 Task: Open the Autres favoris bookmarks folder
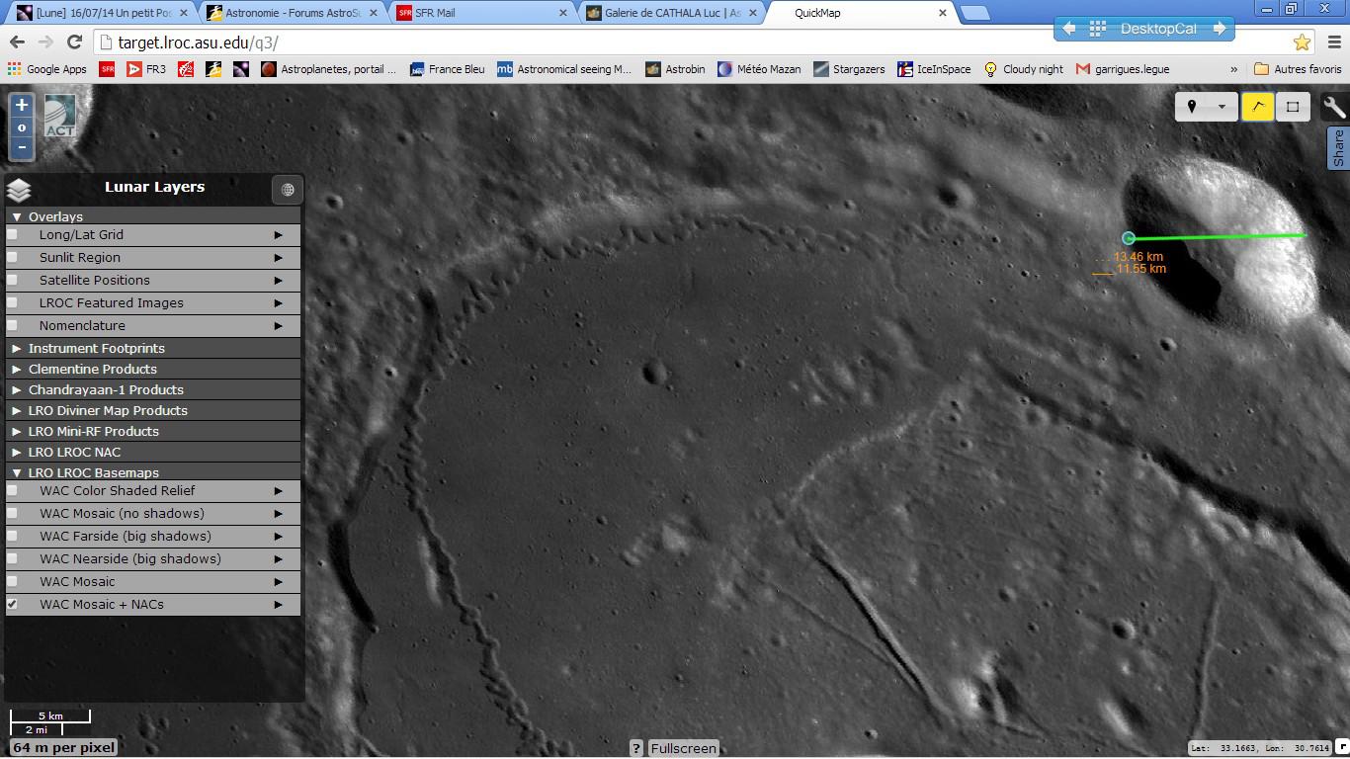pyautogui.click(x=1298, y=69)
